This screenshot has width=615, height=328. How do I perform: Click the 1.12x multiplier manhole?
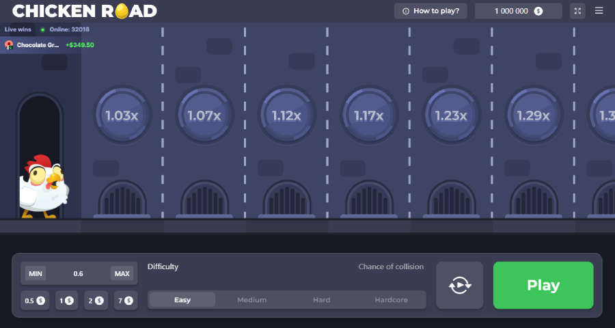(x=286, y=115)
